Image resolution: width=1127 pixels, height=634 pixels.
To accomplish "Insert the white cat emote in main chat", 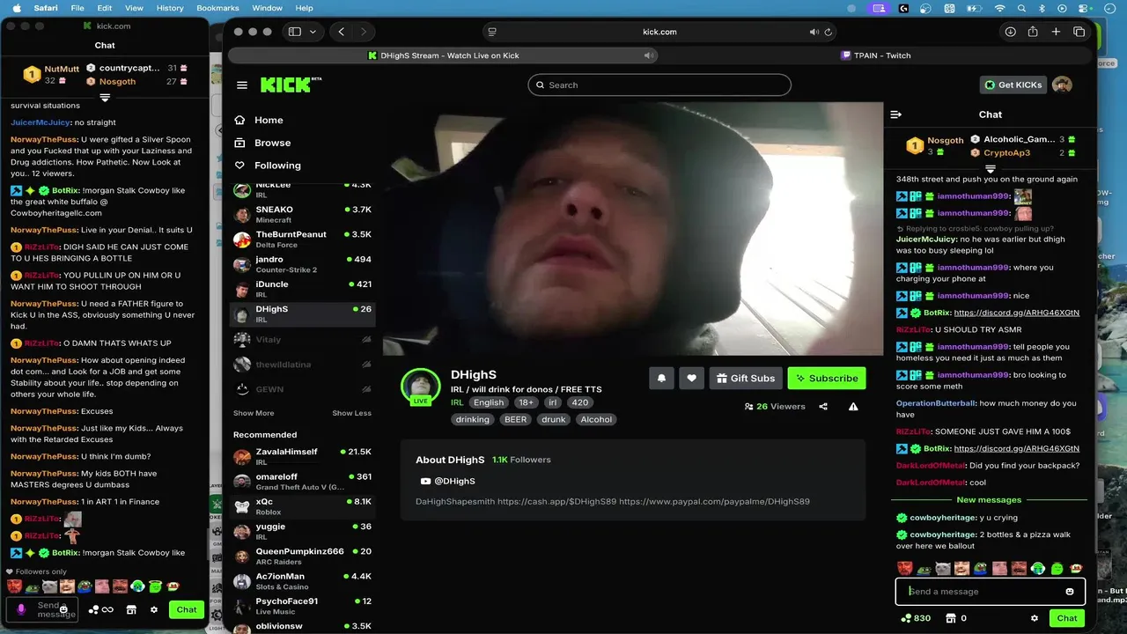I will tap(942, 569).
